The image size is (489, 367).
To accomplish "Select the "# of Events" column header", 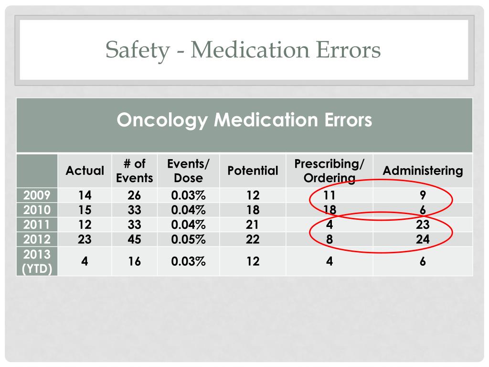I will tap(134, 171).
